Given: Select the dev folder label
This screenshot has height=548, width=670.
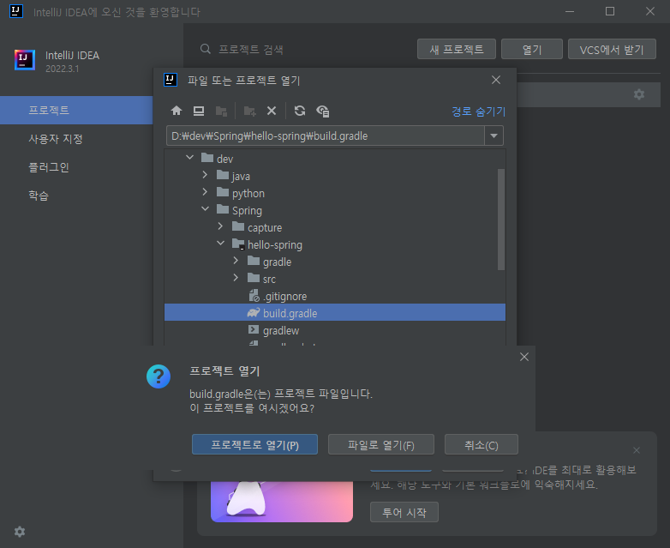Looking at the screenshot, I should click(224, 160).
